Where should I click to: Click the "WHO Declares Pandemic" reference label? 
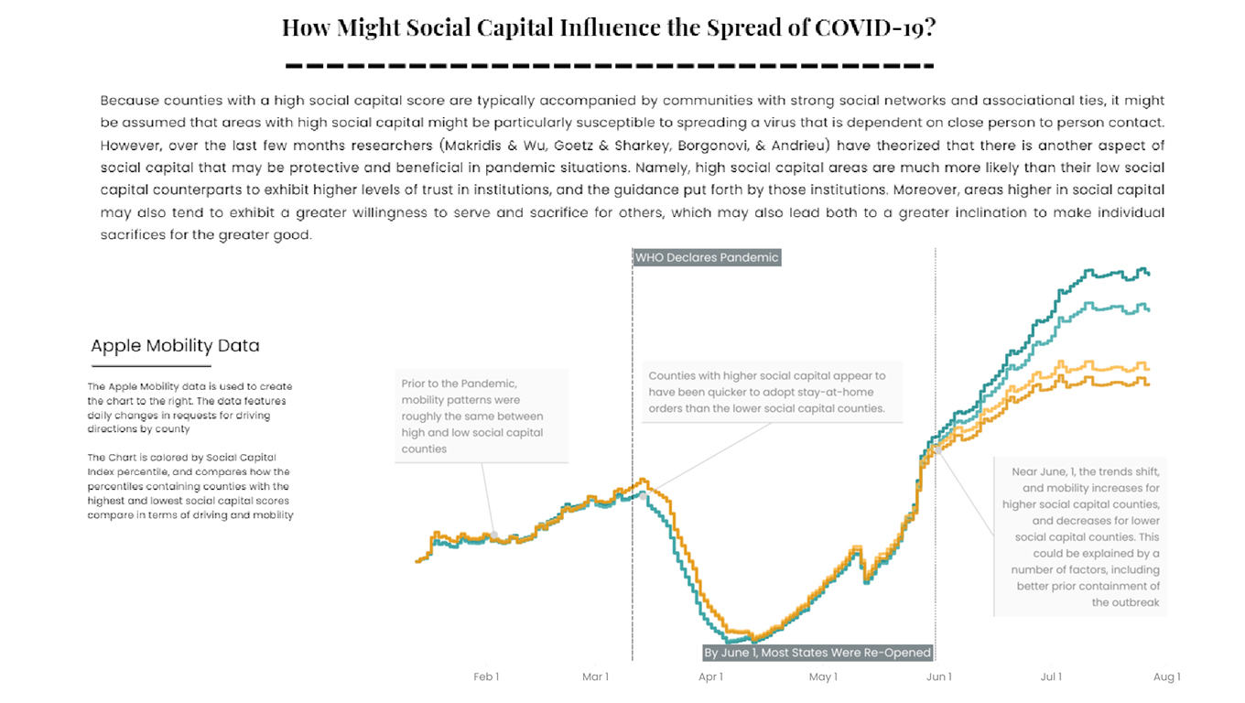[707, 257]
